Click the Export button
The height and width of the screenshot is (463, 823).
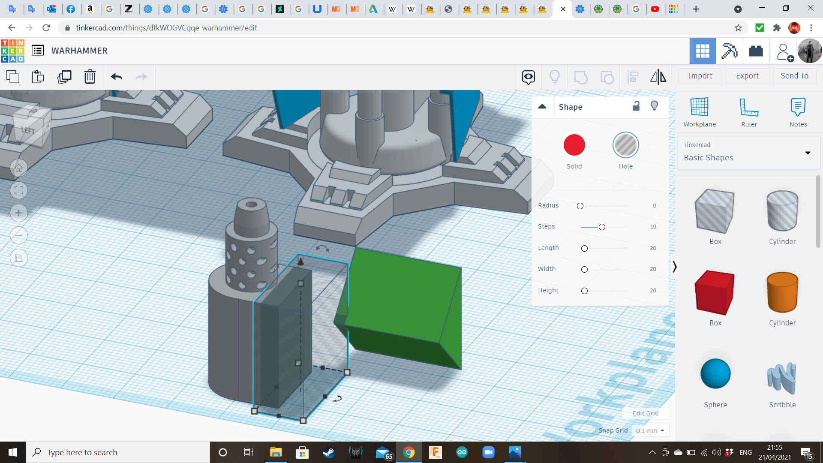coord(747,76)
